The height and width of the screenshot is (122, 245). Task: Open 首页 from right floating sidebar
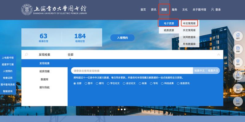tap(238, 36)
